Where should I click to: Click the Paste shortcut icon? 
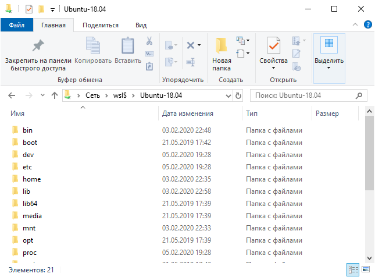pyautogui.click(x=149, y=66)
